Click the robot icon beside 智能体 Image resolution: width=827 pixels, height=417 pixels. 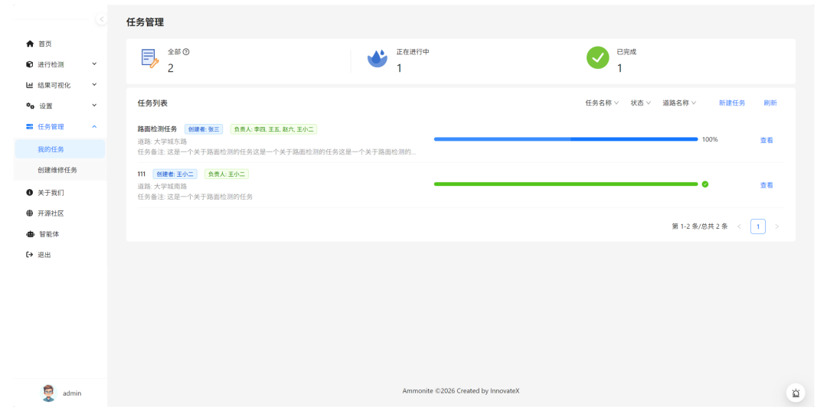pyautogui.click(x=30, y=234)
